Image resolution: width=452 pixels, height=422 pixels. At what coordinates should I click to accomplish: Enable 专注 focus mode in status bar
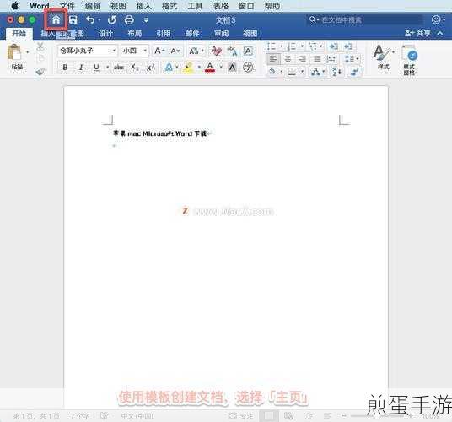240,415
